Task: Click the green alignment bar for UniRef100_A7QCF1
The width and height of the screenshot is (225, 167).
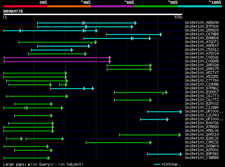Action: click(x=58, y=42)
